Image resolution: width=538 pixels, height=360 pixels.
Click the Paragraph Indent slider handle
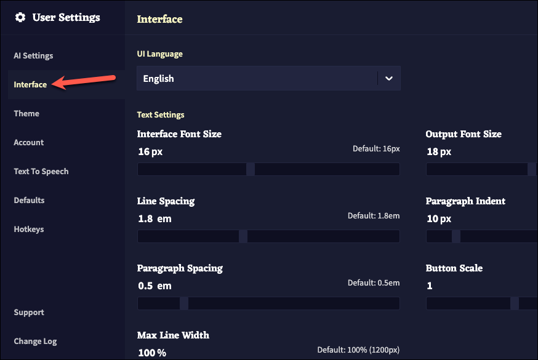(x=456, y=236)
